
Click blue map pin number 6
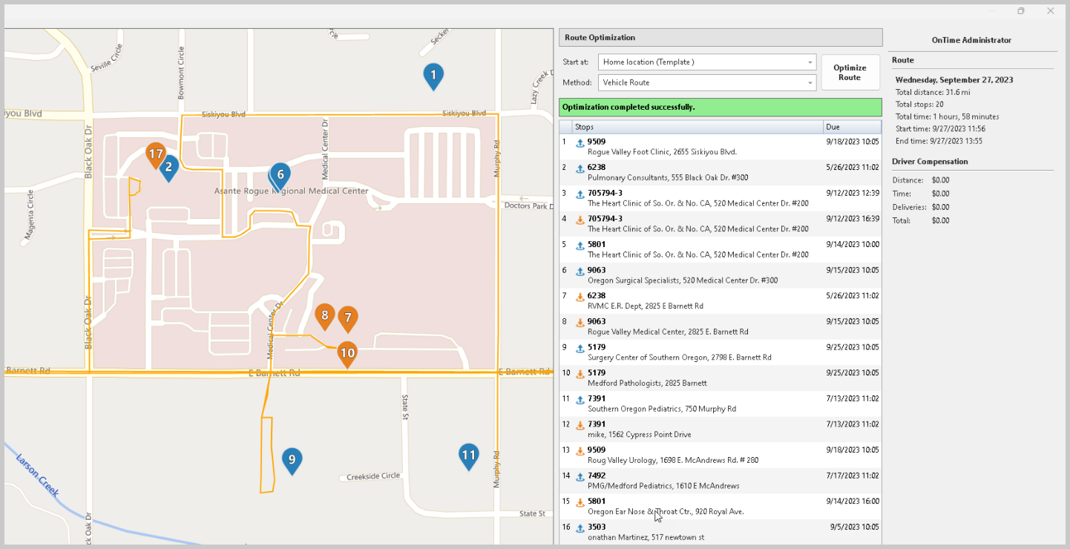[280, 177]
